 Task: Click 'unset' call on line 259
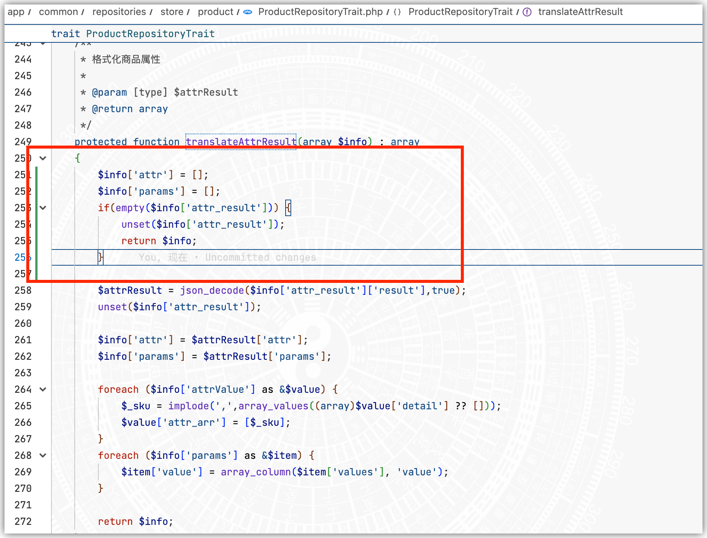click(x=112, y=307)
